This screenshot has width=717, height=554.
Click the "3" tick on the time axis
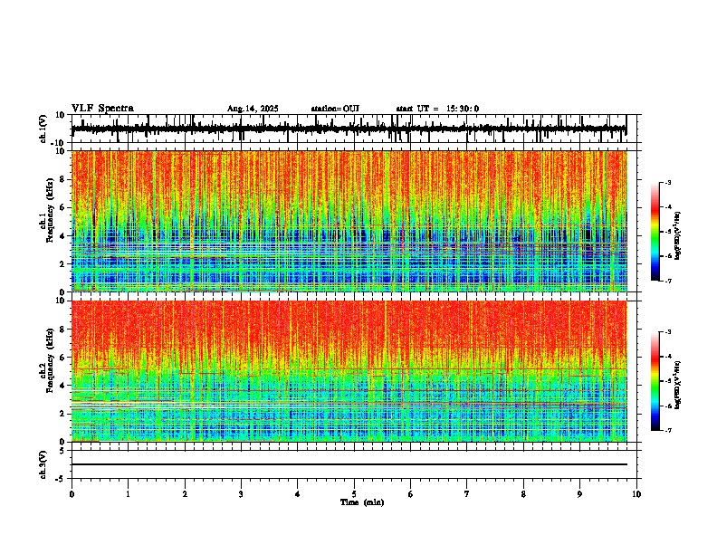[x=241, y=494]
